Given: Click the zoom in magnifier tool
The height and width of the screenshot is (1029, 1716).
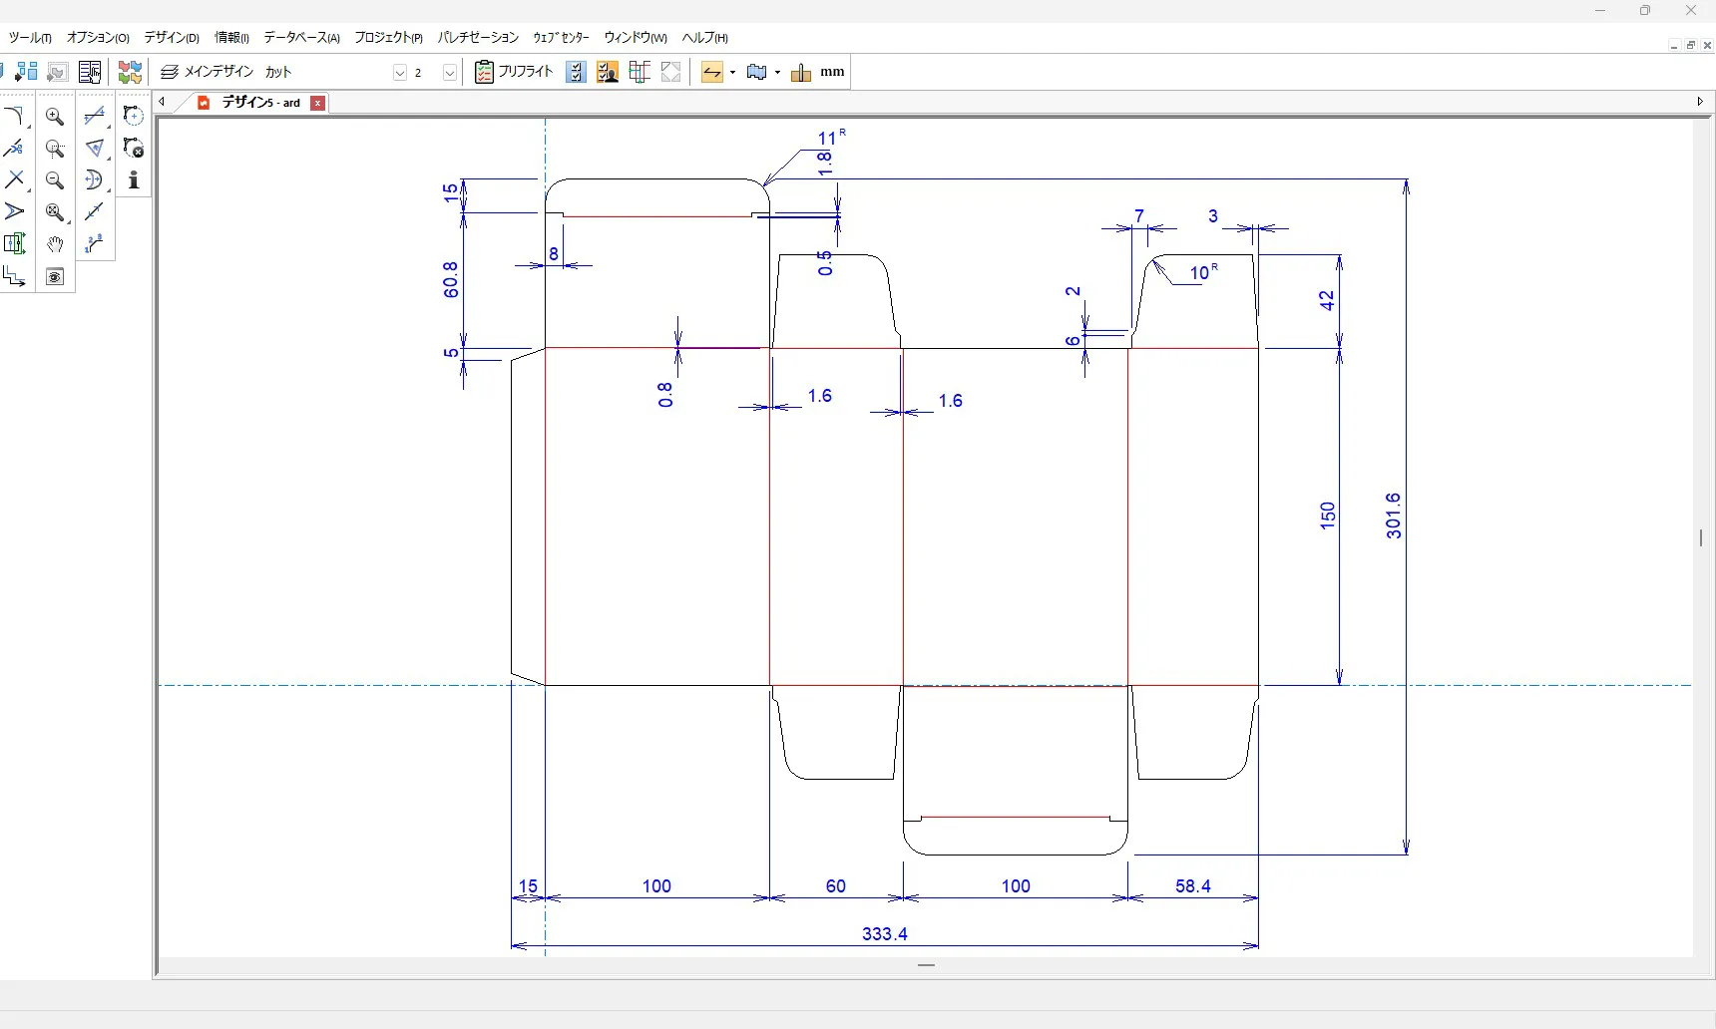Looking at the screenshot, I should [x=55, y=117].
